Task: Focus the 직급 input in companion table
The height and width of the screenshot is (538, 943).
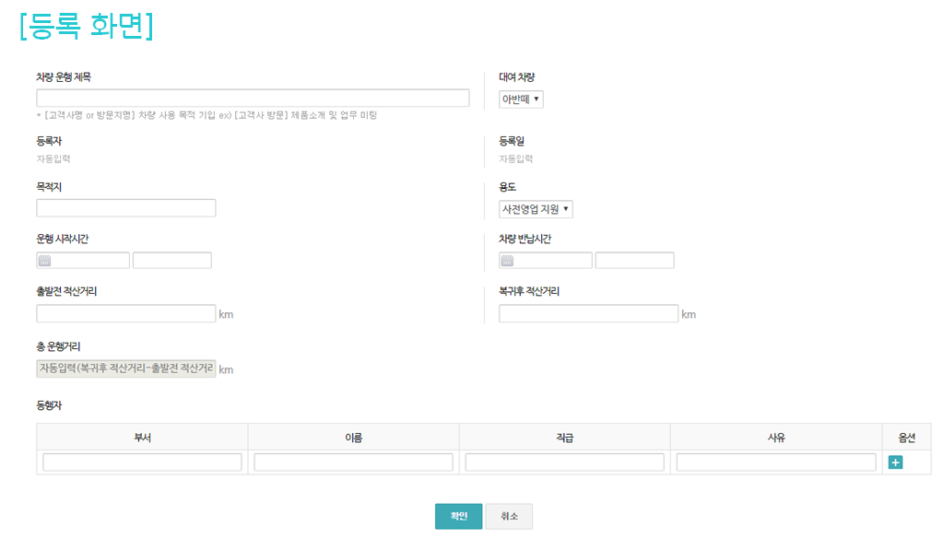Action: pos(564,462)
